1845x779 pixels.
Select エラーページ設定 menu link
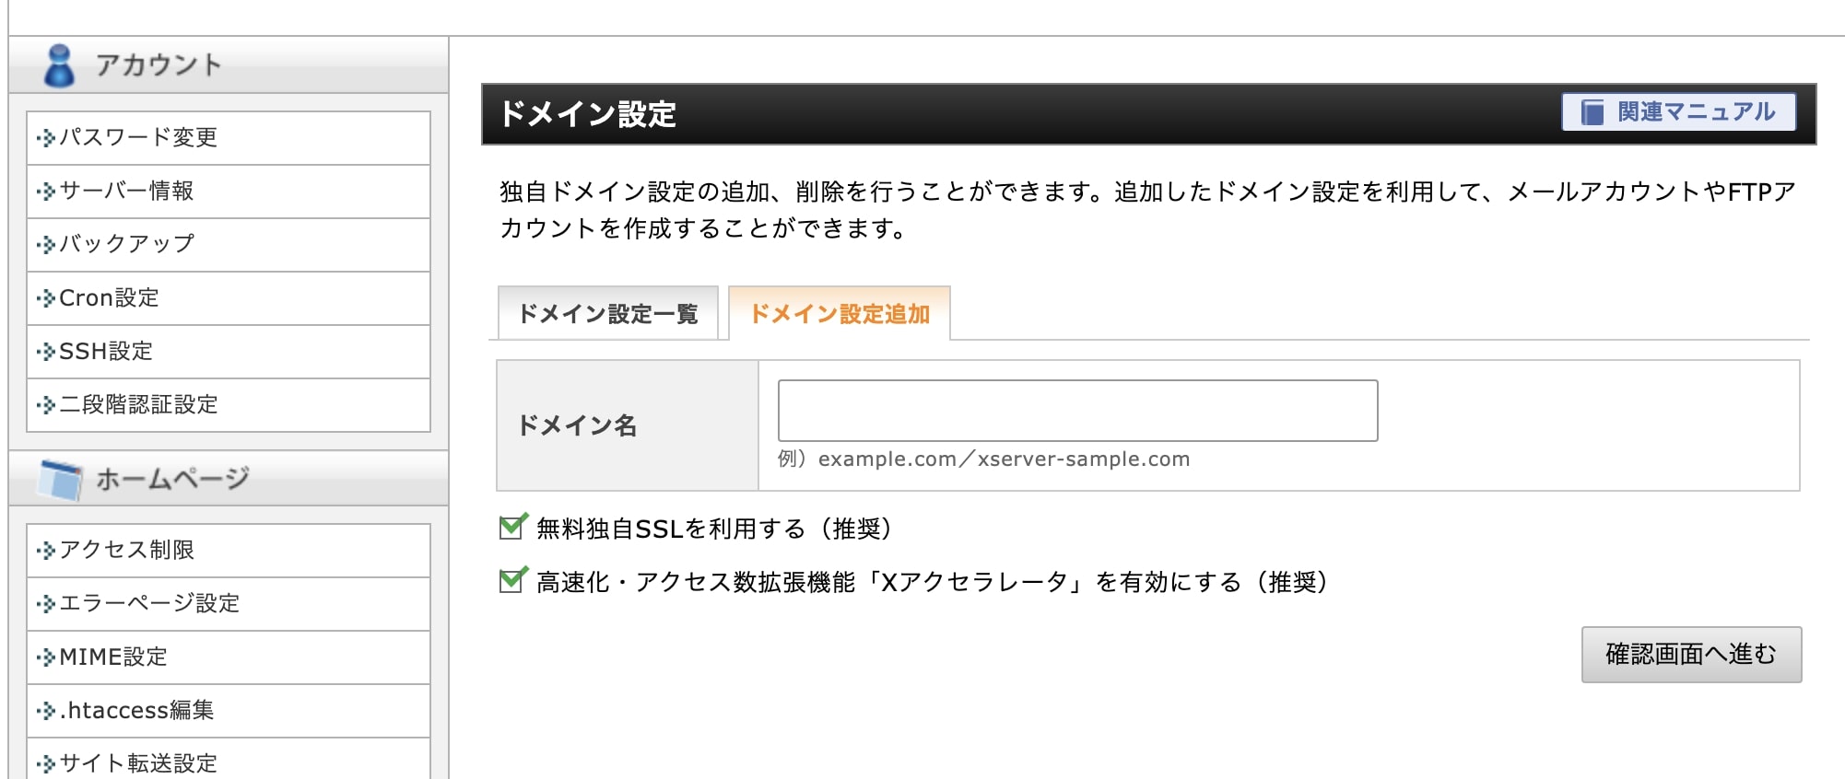coord(149,604)
